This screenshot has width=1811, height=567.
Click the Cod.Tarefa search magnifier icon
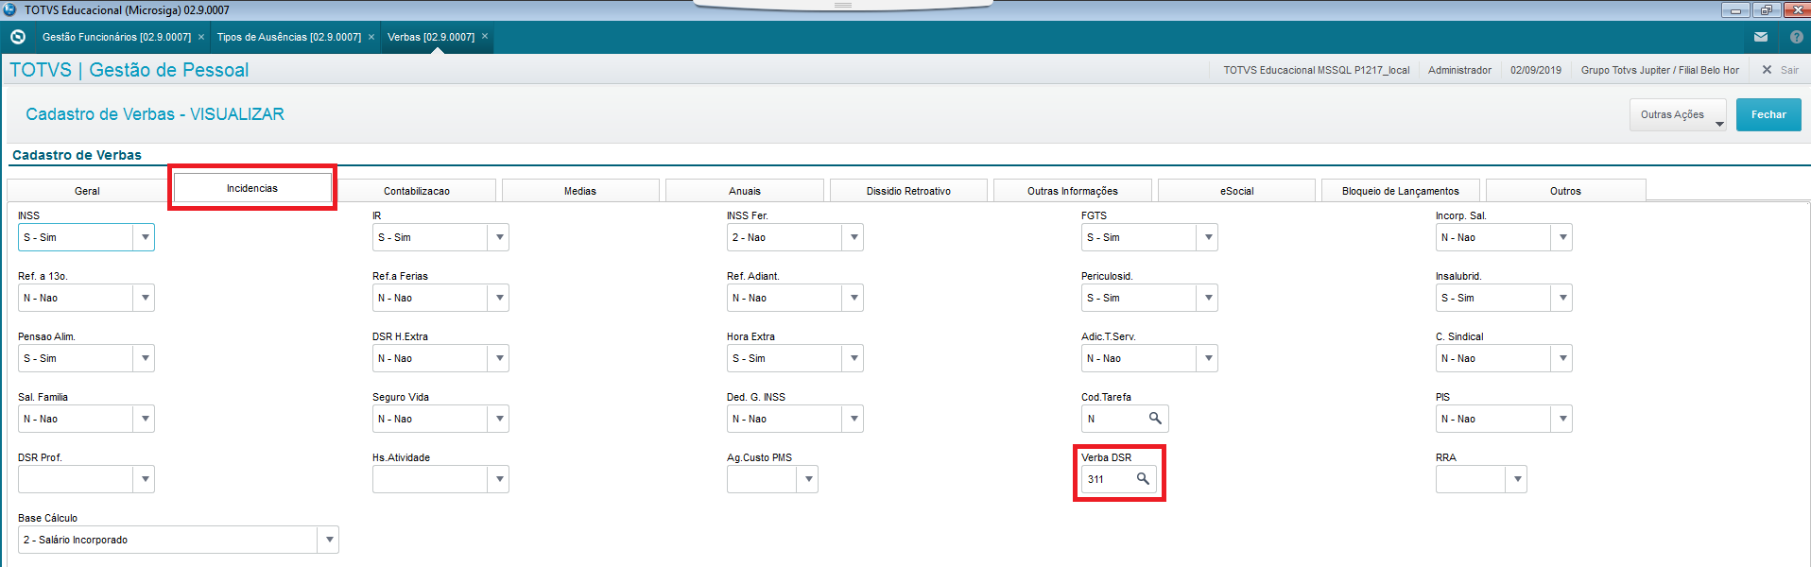(x=1155, y=419)
